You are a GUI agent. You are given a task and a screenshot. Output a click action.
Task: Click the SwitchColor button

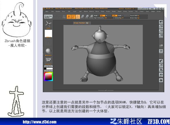point(48,71)
